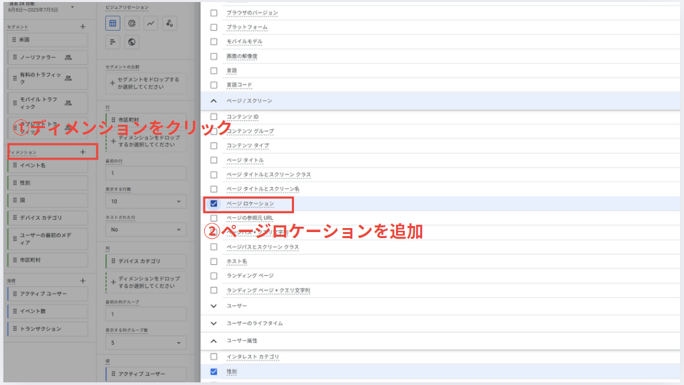Check the ブラウザのバージョン checkbox
The height and width of the screenshot is (385, 684).
tap(213, 13)
